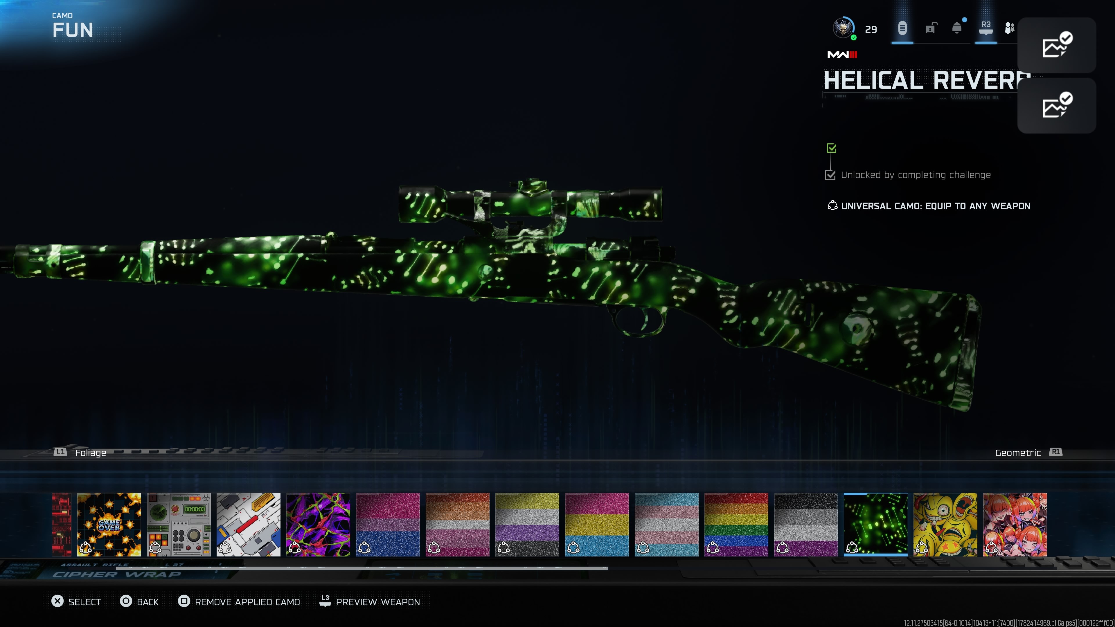Click the player level number 29
The width and height of the screenshot is (1115, 627).
[871, 29]
